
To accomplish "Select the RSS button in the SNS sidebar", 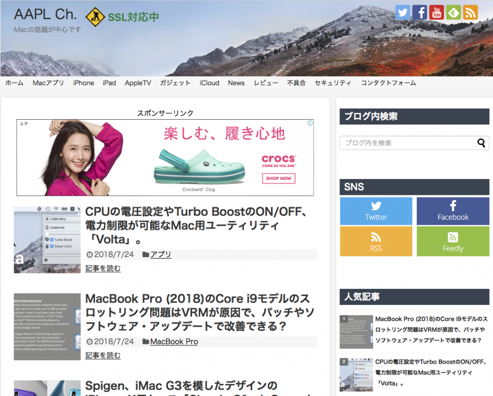I will coord(376,241).
